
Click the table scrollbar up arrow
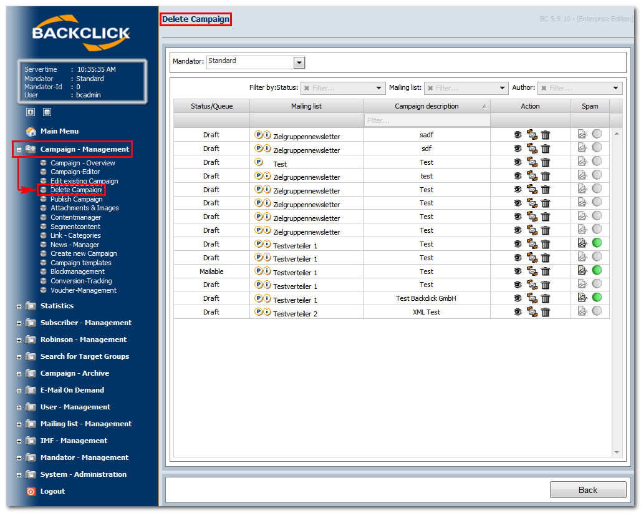[x=617, y=134]
